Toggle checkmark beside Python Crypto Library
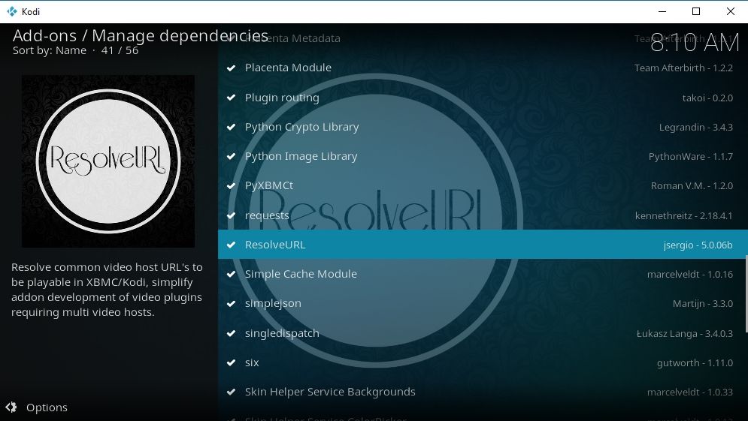748x421 pixels. click(232, 127)
